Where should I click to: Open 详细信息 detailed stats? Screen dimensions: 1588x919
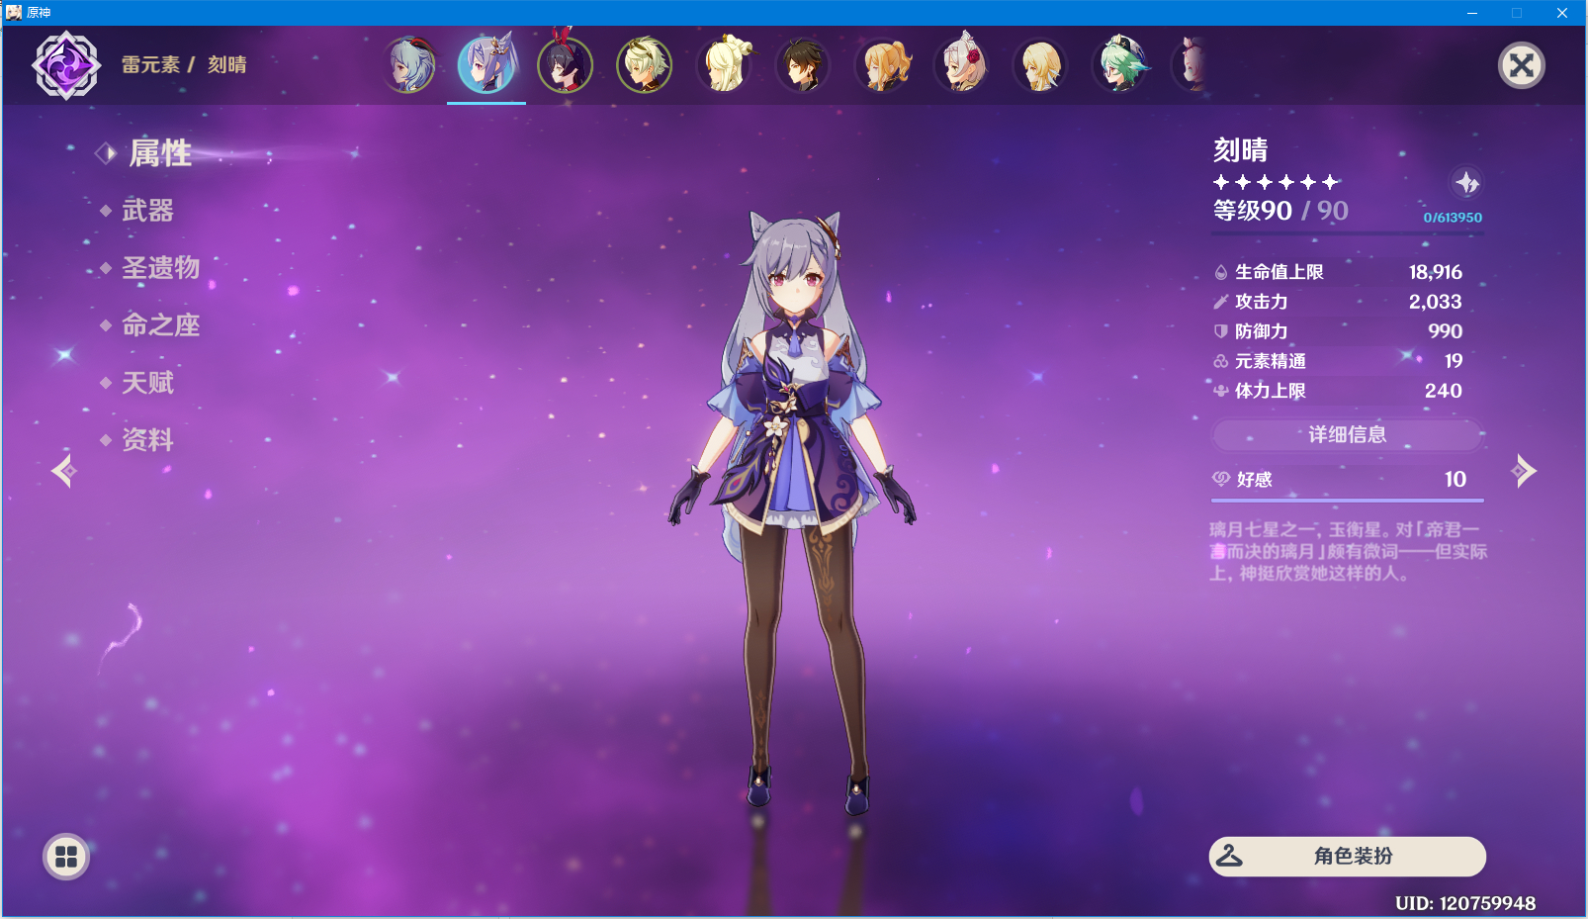(x=1347, y=434)
